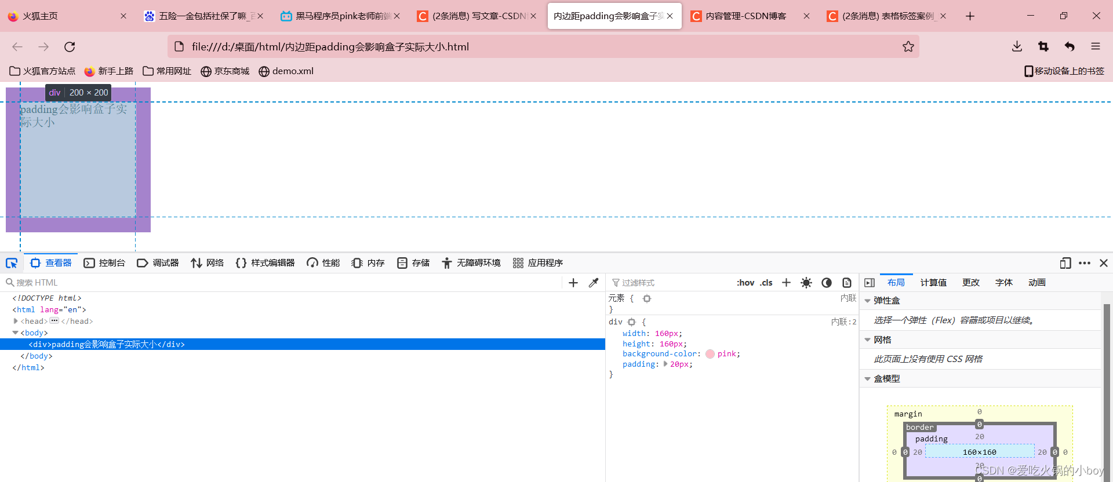This screenshot has height=482, width=1113.
Task: Pick a page color with the eyedropper
Action: tap(593, 283)
